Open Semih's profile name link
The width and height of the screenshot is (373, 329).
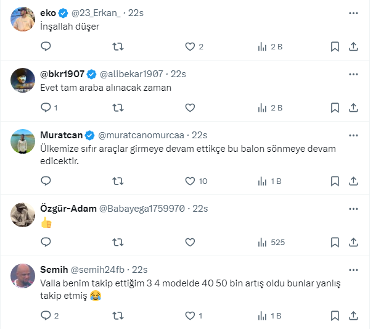pyautogui.click(x=53, y=270)
